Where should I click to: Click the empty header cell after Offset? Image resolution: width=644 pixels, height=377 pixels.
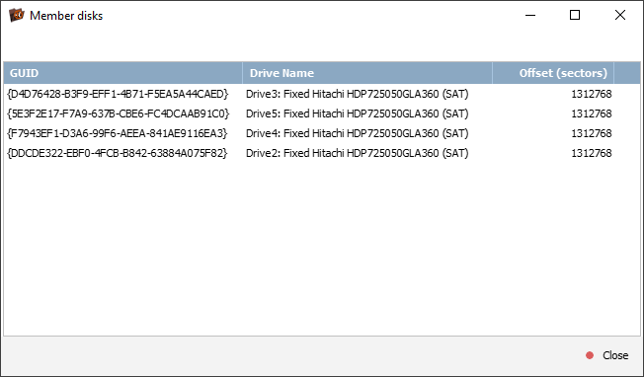click(627, 73)
